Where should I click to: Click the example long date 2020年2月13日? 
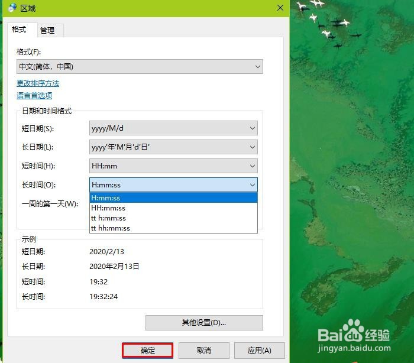[114, 267]
